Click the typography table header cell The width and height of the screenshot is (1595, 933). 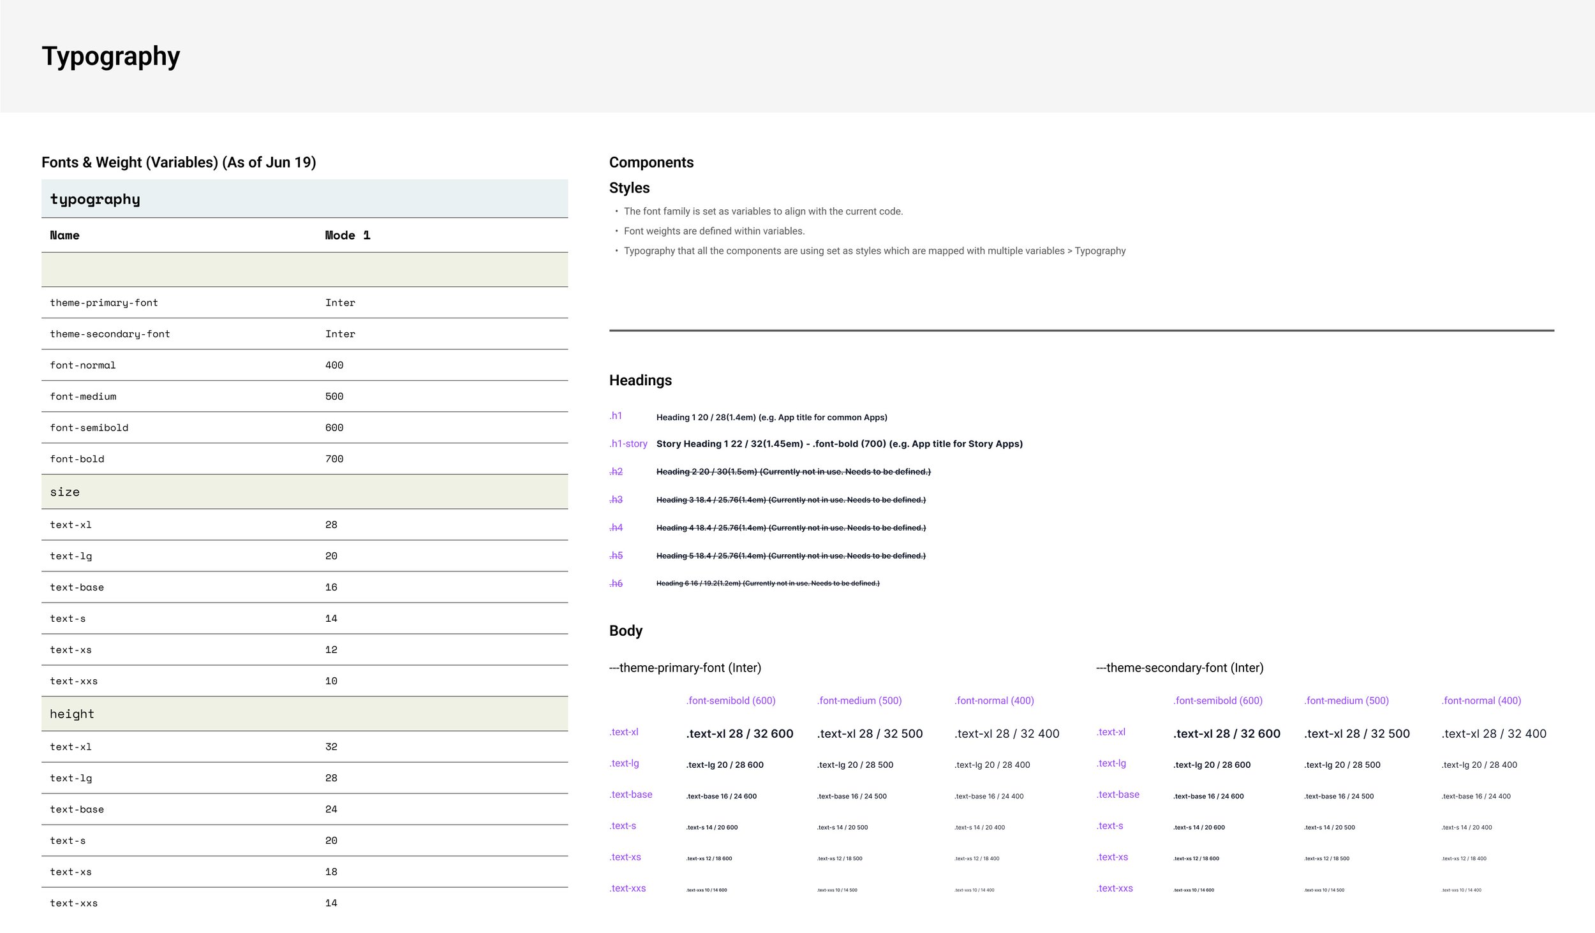tap(95, 200)
